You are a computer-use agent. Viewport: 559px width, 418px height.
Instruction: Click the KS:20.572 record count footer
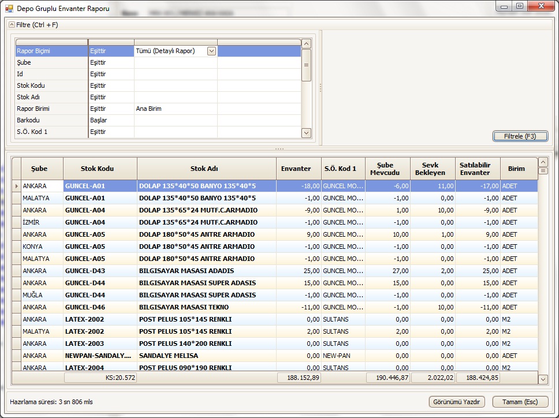(x=100, y=378)
